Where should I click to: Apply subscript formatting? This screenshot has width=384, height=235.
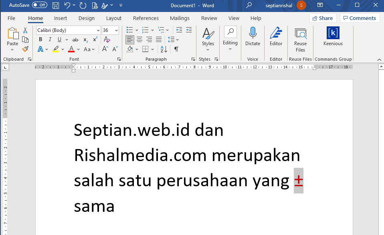pyautogui.click(x=85, y=40)
